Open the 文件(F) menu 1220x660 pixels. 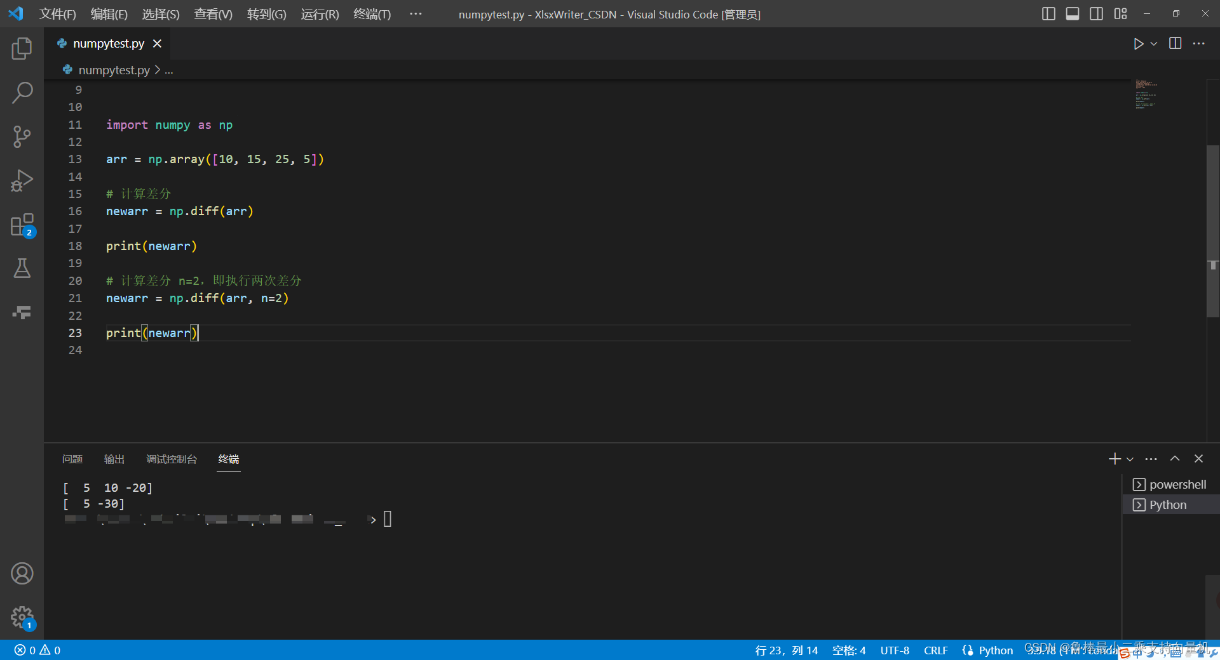pos(58,14)
